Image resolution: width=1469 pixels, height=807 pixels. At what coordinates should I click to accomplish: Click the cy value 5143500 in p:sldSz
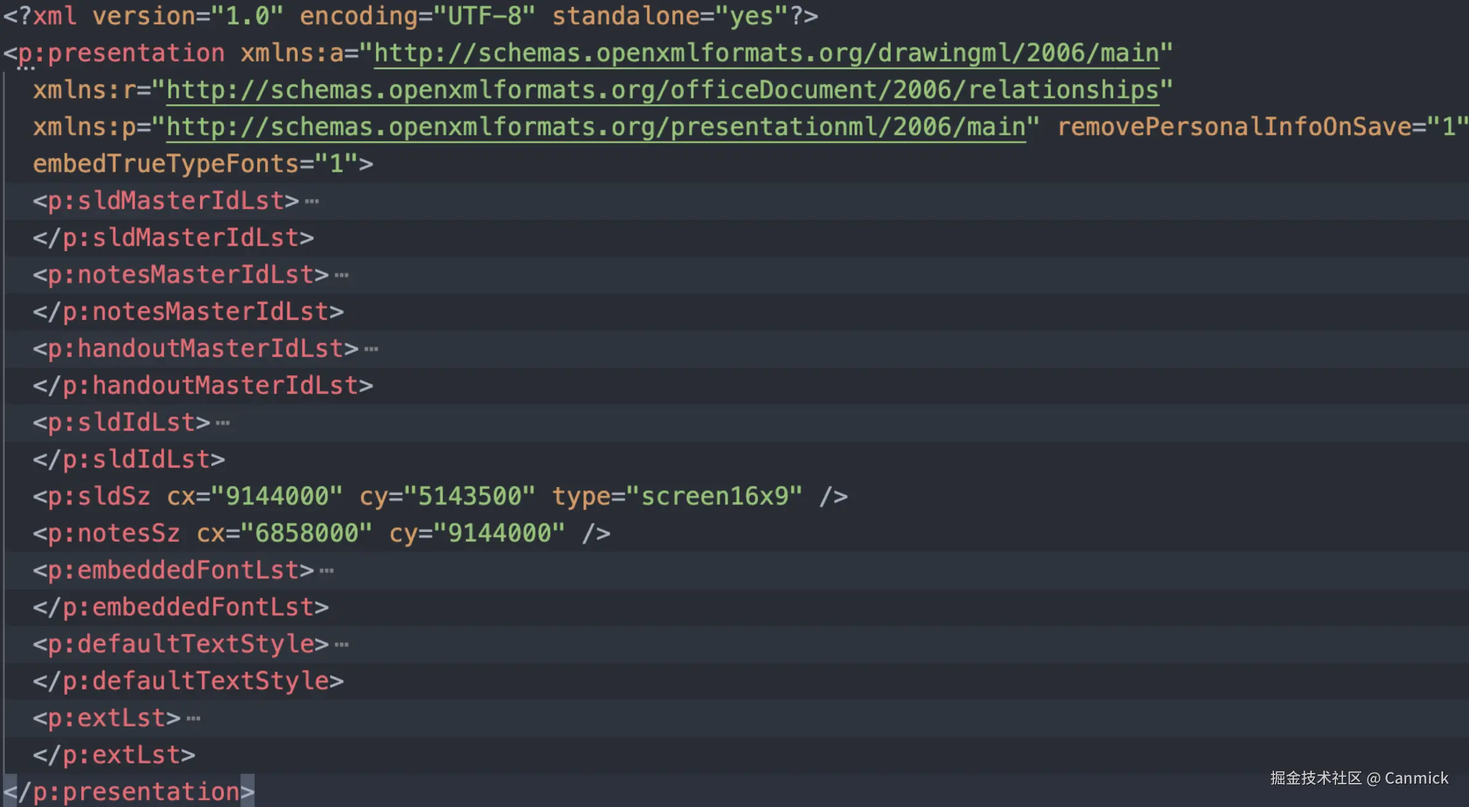[469, 496]
